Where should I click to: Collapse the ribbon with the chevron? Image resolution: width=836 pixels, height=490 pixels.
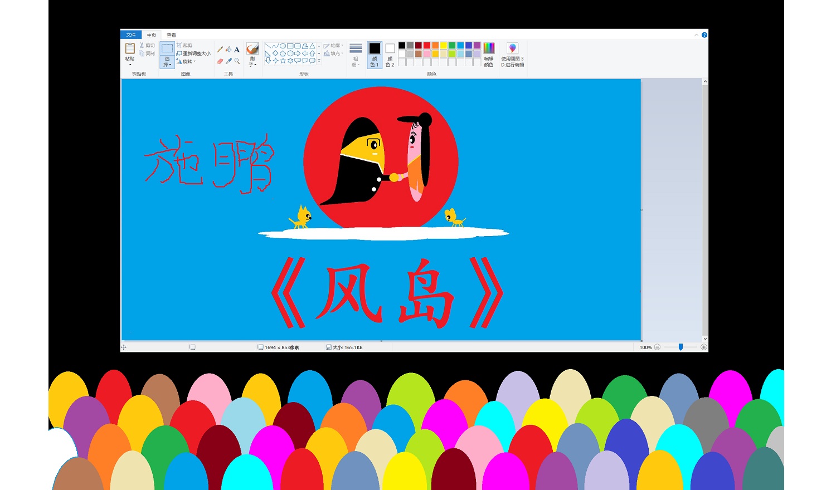696,35
